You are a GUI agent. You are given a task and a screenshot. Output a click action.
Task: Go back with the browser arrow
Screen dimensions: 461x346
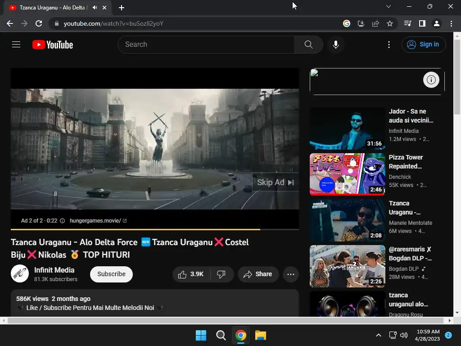click(10, 23)
